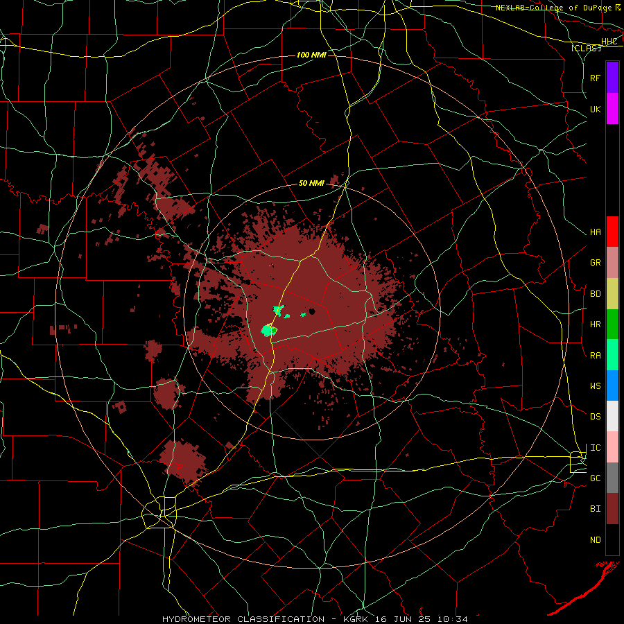Click the UK legend label

coord(595,109)
